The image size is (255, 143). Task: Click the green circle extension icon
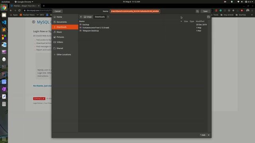click(220, 10)
